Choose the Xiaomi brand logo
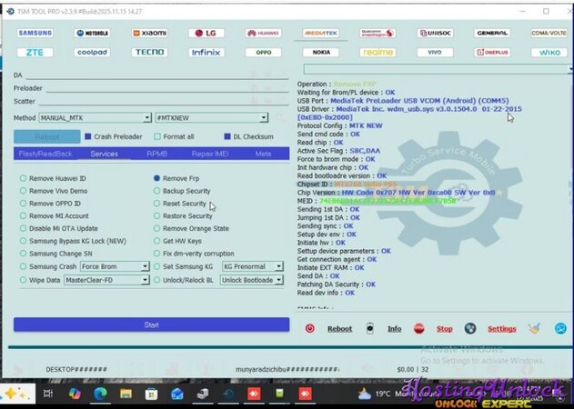 click(149, 33)
